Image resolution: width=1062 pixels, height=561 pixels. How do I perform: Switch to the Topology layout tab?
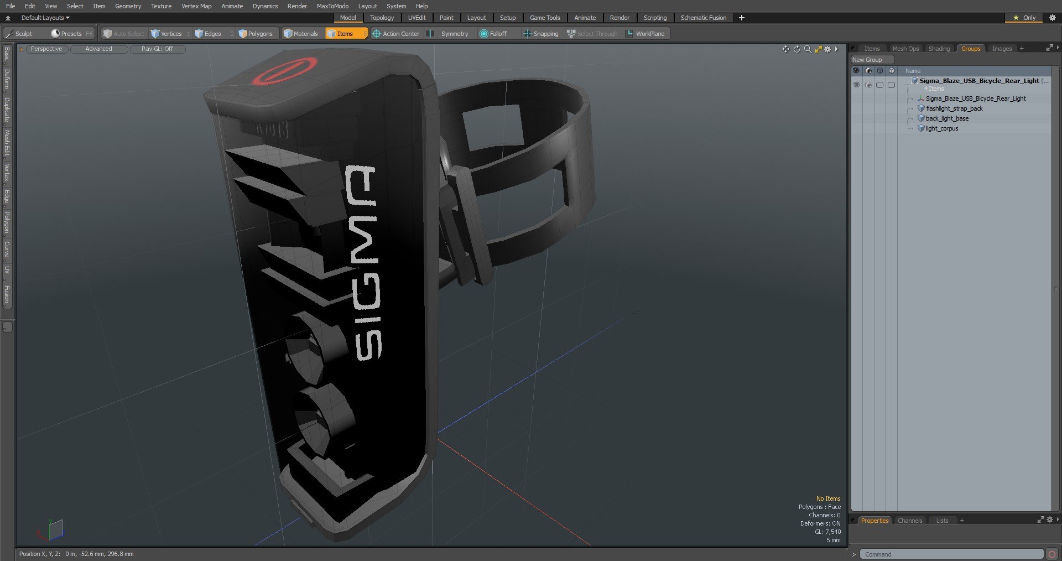pos(382,18)
